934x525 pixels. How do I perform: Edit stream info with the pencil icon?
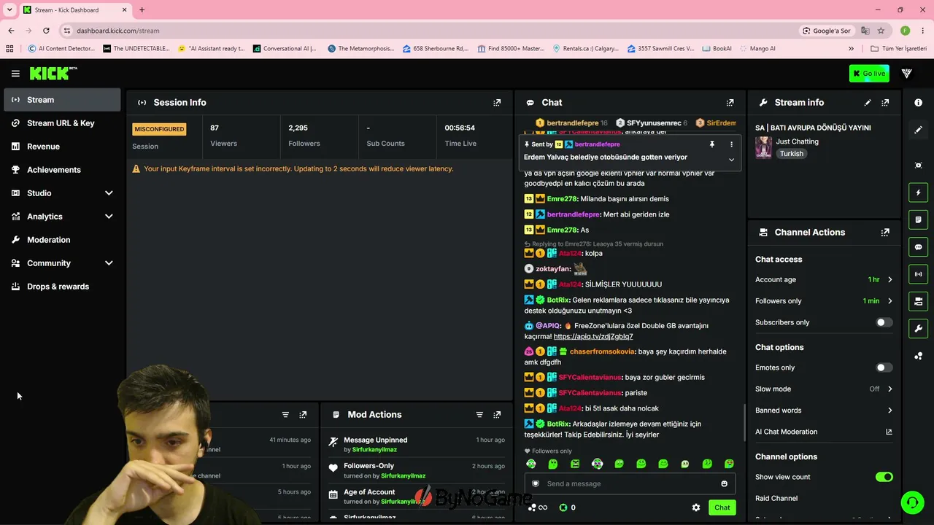(x=868, y=103)
